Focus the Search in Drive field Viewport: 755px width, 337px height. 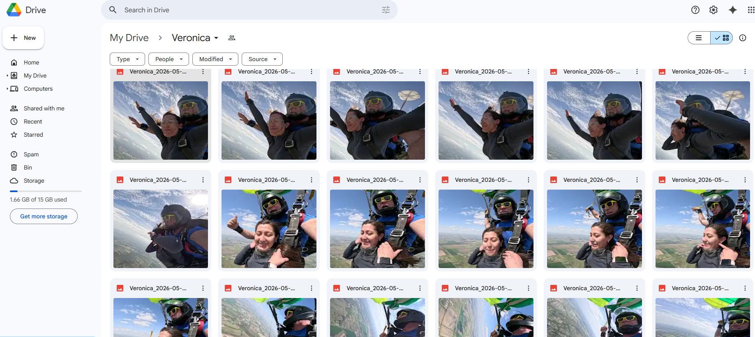[x=249, y=10]
